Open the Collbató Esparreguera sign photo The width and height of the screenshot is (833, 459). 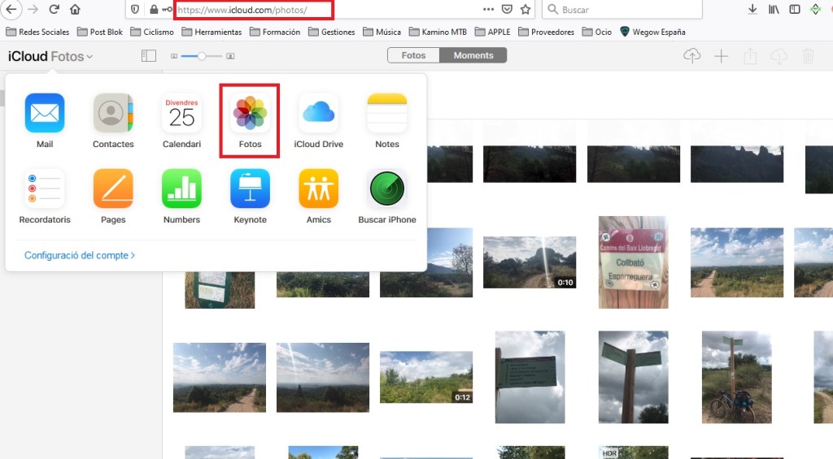click(x=633, y=262)
